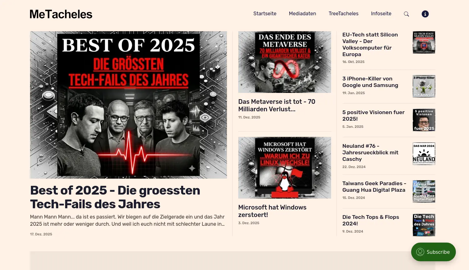Select Infoseite in the top navigation
The width and height of the screenshot is (469, 270).
[x=381, y=14]
